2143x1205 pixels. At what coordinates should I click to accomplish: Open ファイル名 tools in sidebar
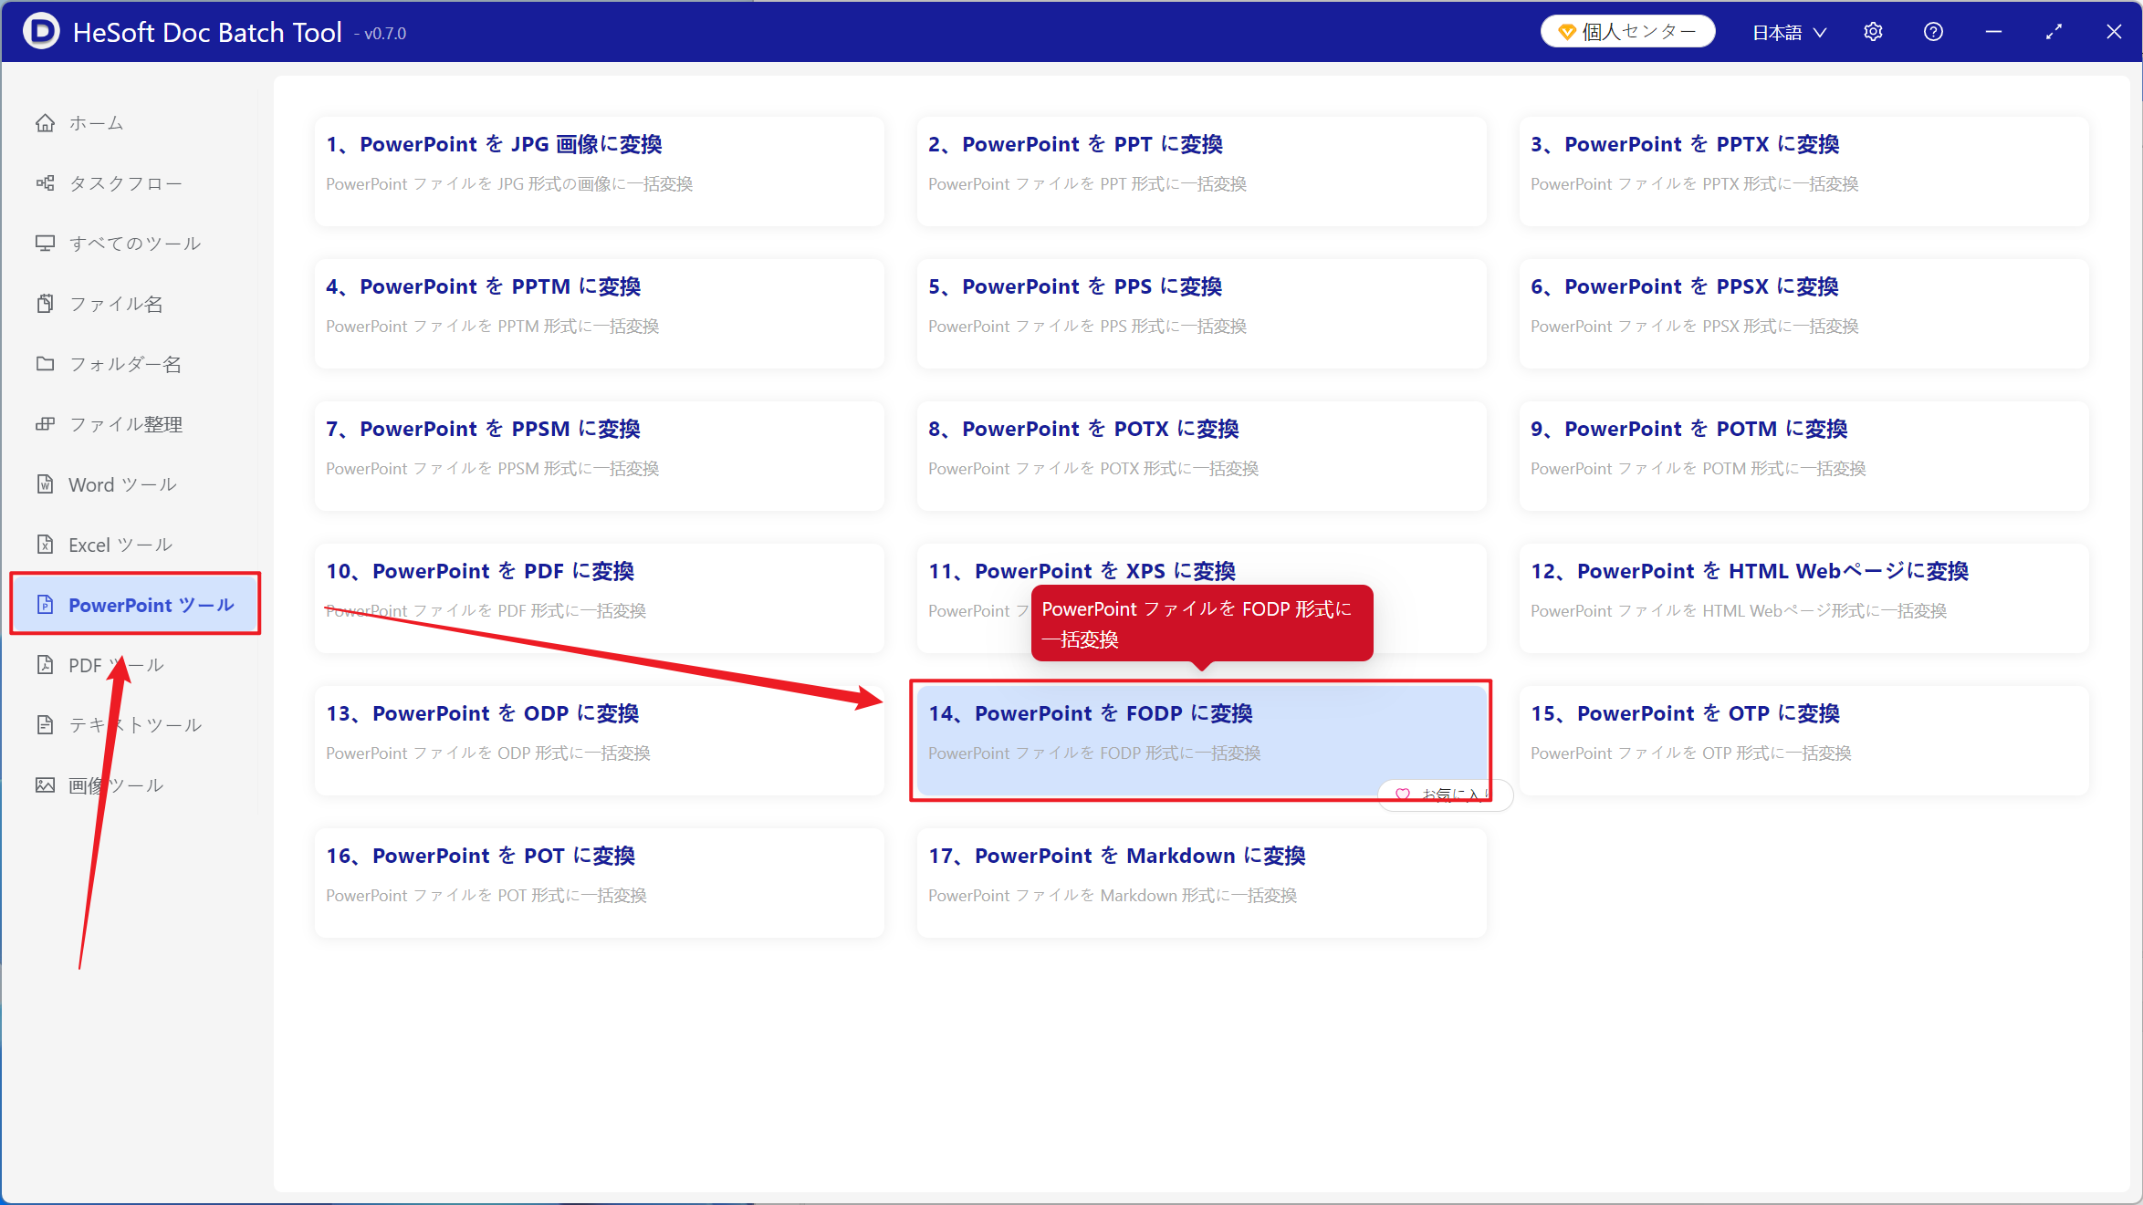tap(135, 304)
